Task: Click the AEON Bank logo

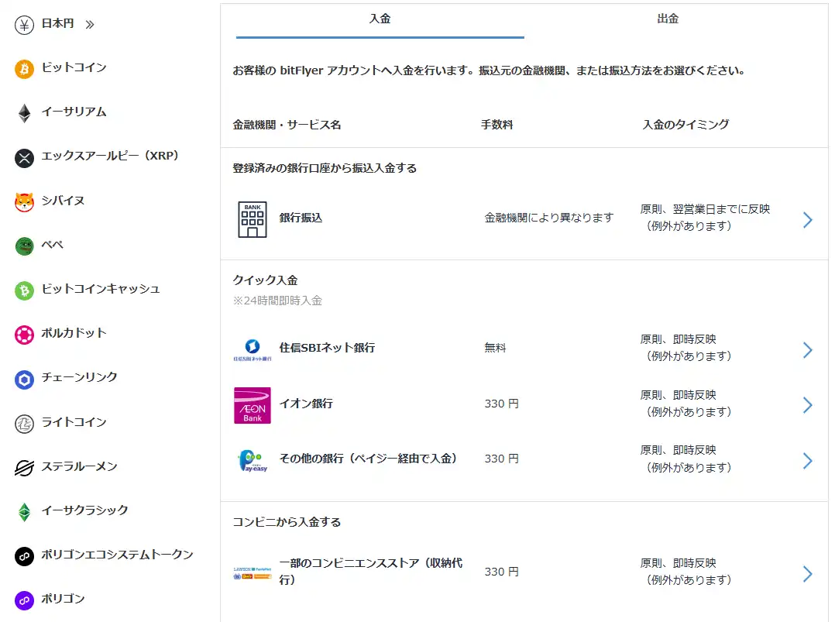Action: [252, 404]
